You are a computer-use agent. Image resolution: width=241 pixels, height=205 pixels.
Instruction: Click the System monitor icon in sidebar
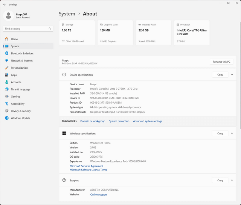click(7, 46)
